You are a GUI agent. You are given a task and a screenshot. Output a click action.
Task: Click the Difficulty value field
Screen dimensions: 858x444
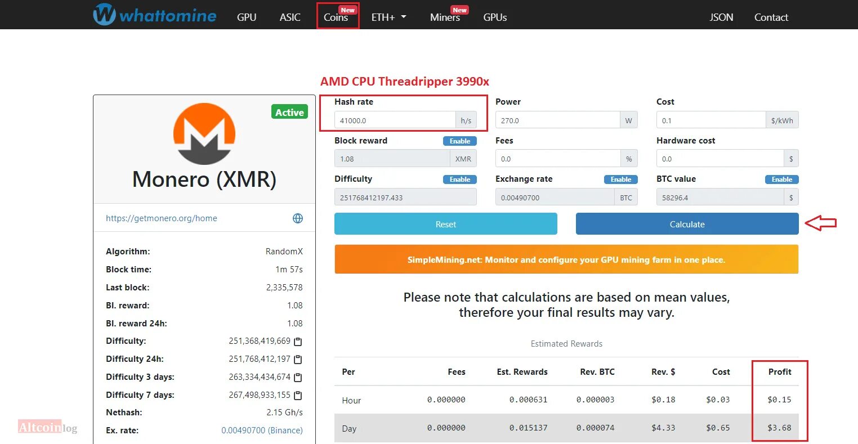405,197
